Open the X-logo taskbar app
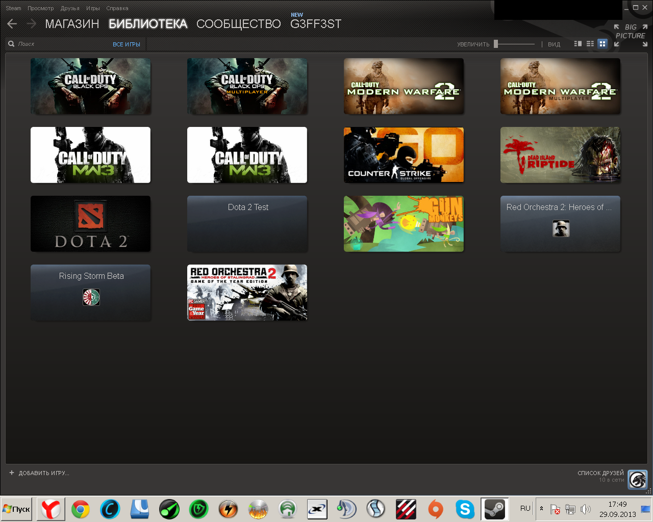 pos(317,509)
